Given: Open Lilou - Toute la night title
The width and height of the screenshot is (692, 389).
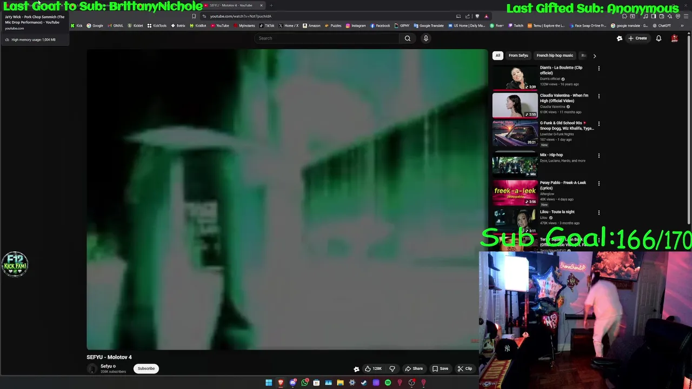Looking at the screenshot, I should [557, 212].
